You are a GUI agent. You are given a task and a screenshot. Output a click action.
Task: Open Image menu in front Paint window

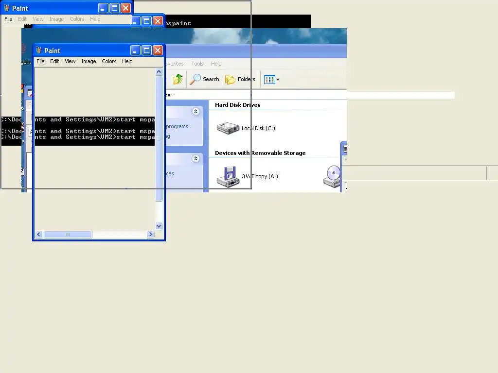pos(89,61)
